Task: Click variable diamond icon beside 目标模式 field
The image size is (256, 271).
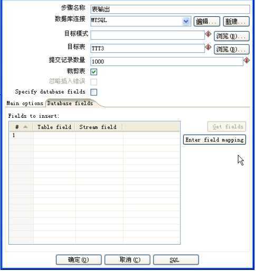Action: [208, 34]
